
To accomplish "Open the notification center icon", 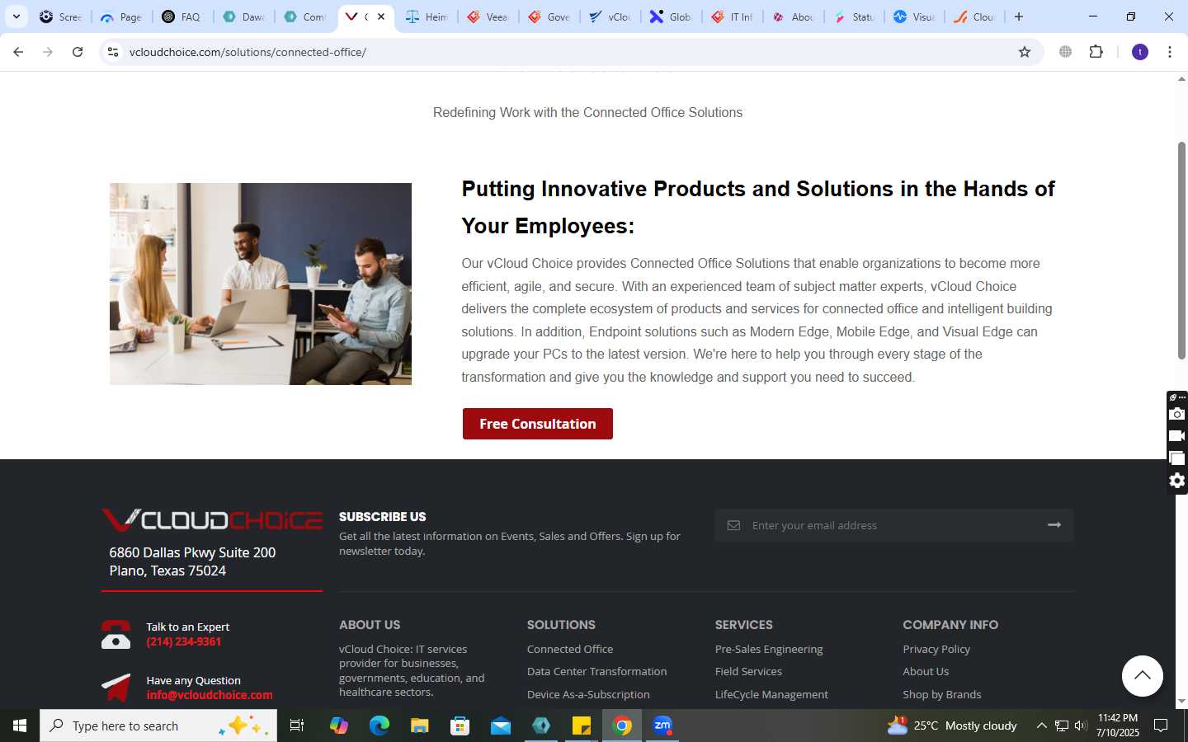I will click(1161, 726).
